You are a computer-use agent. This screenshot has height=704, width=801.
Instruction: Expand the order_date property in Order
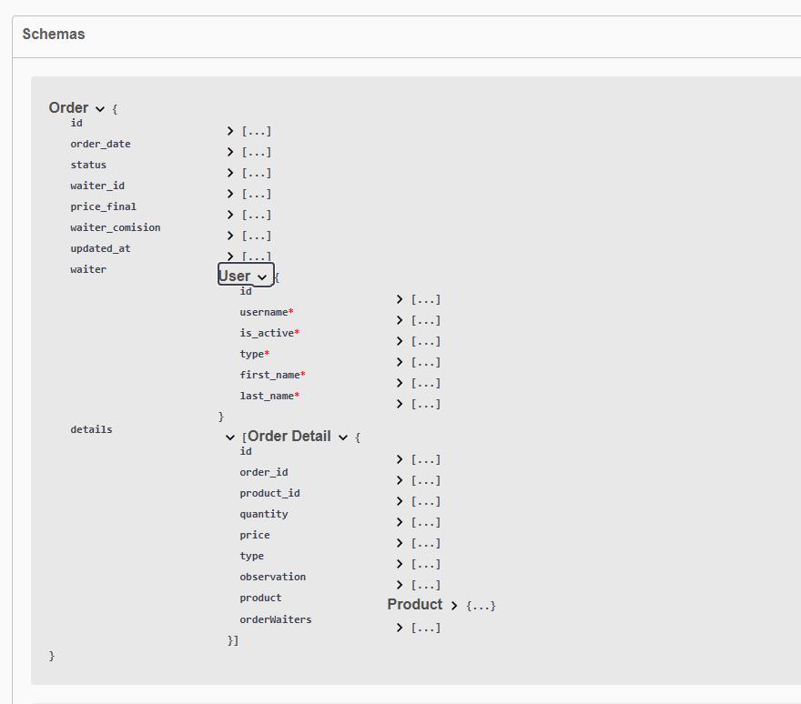point(230,152)
